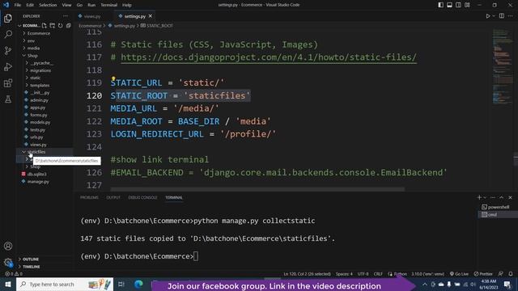Image resolution: width=518 pixels, height=291 pixels.
Task: Open errors and warnings status indicator
Action: click(14, 274)
